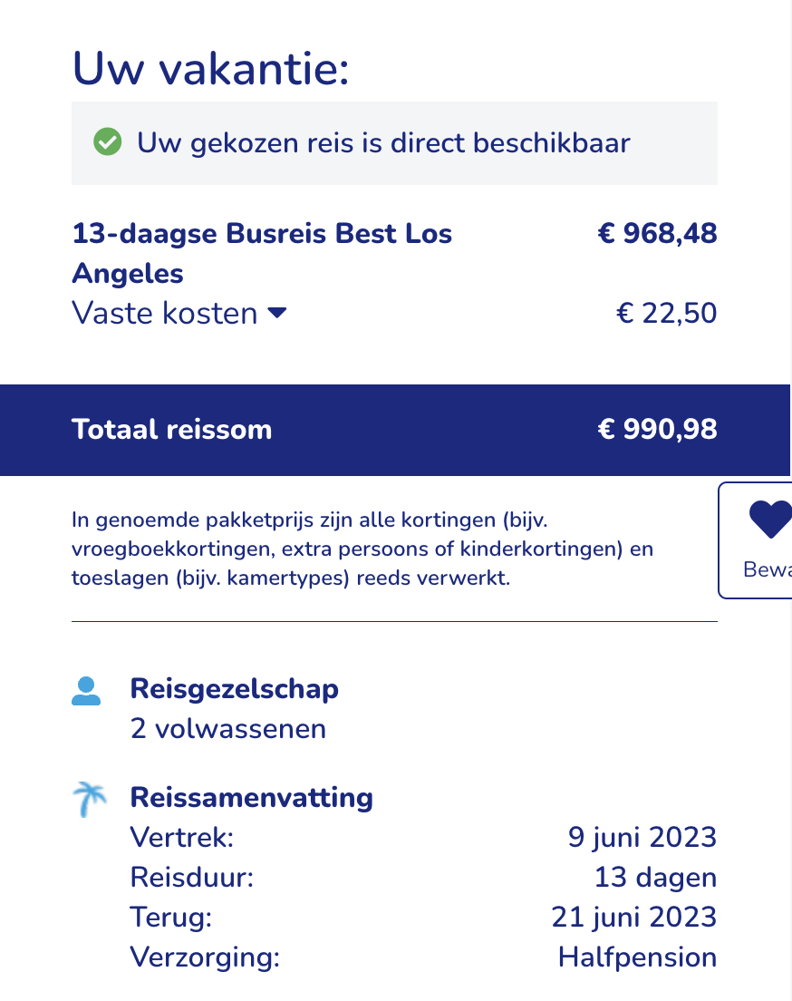This screenshot has height=1001, width=792.
Task: Select the 13-daagse Busreis Best Los Angeles title
Action: [262, 253]
